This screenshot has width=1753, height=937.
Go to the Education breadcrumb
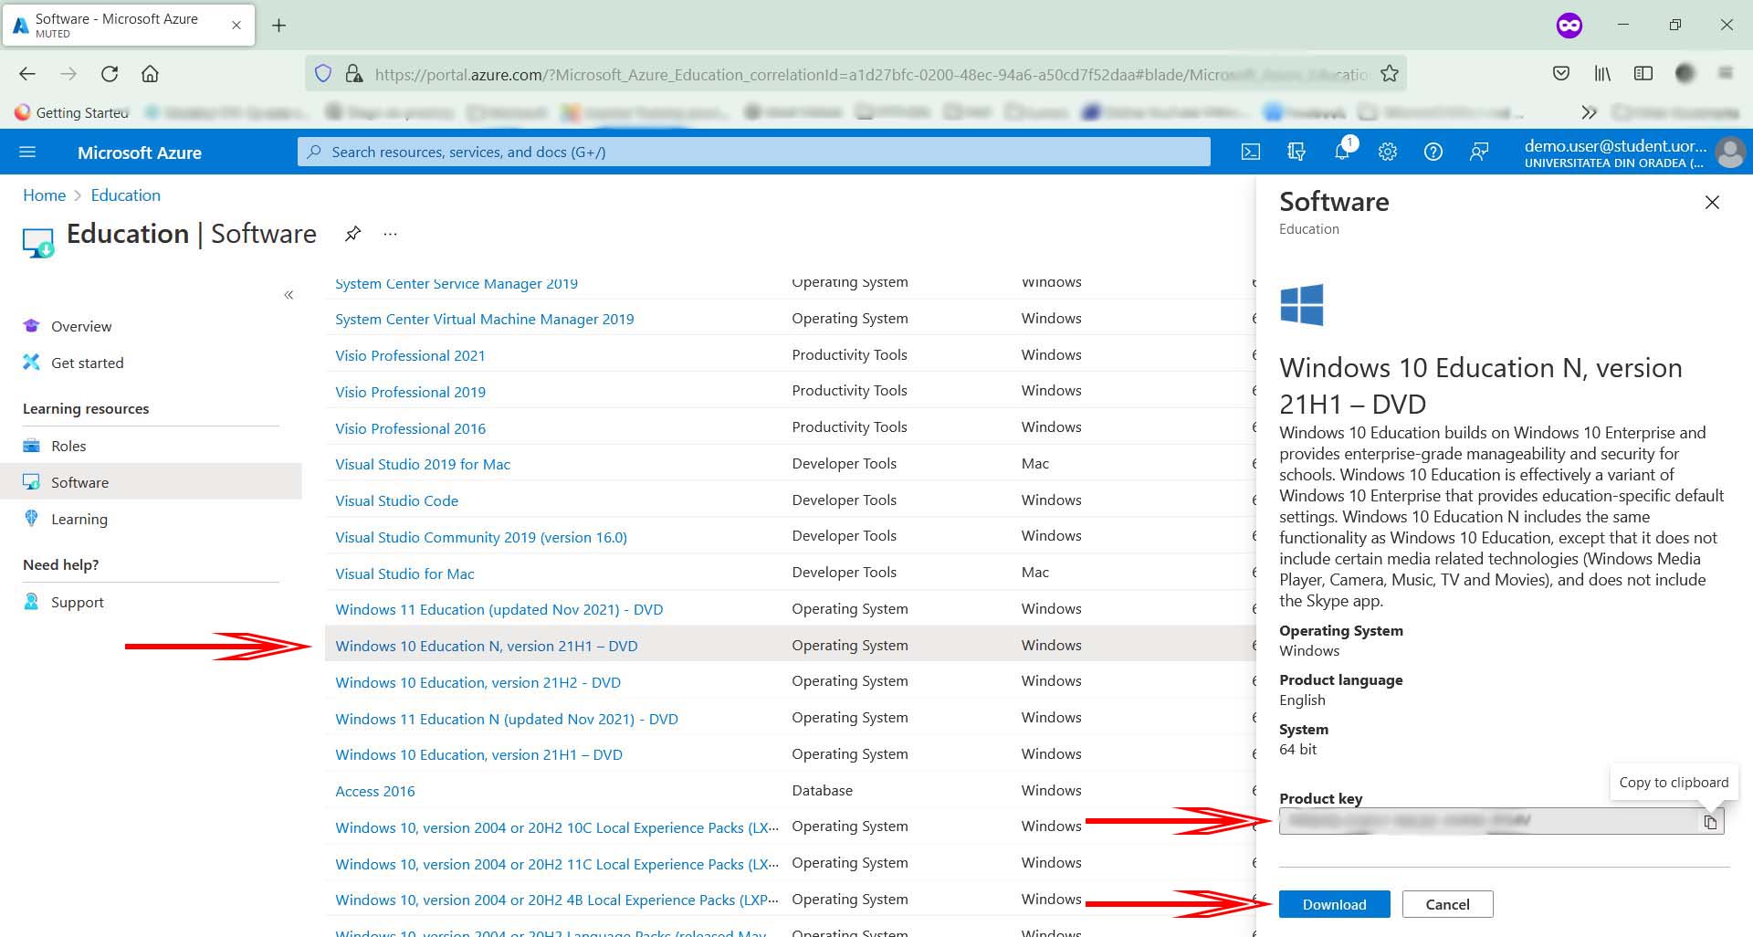pyautogui.click(x=125, y=195)
